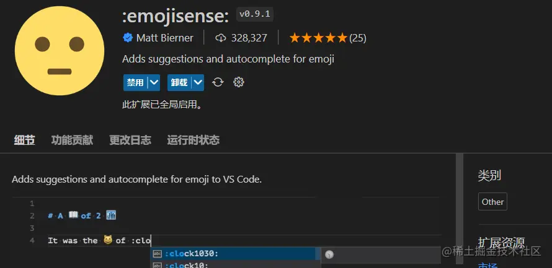Click the details pane vertical scrollbar

pos(460,209)
